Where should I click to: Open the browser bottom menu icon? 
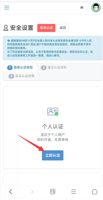[73, 191]
